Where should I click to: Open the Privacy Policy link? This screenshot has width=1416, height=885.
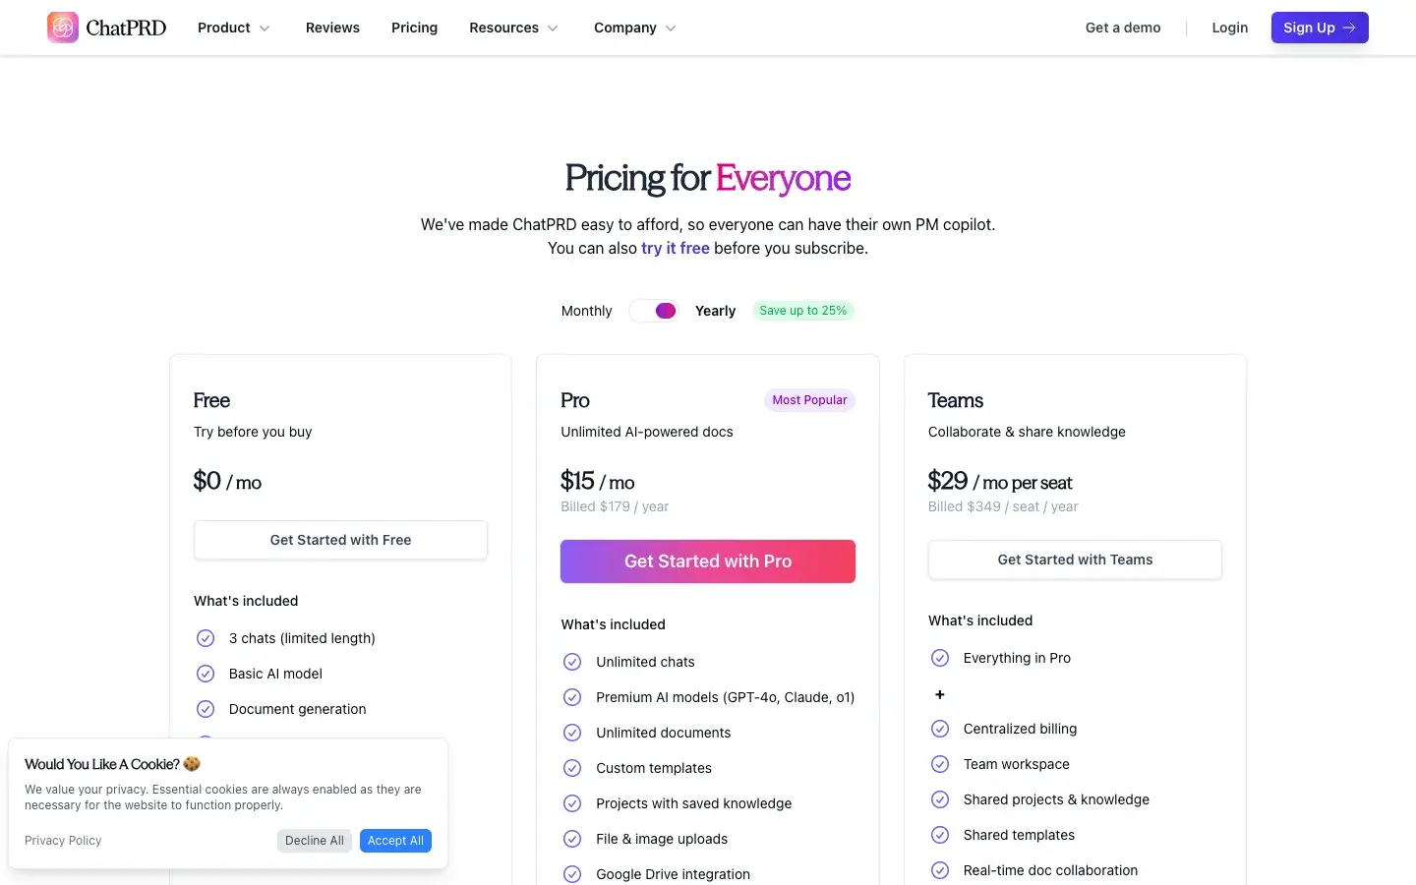click(x=63, y=841)
